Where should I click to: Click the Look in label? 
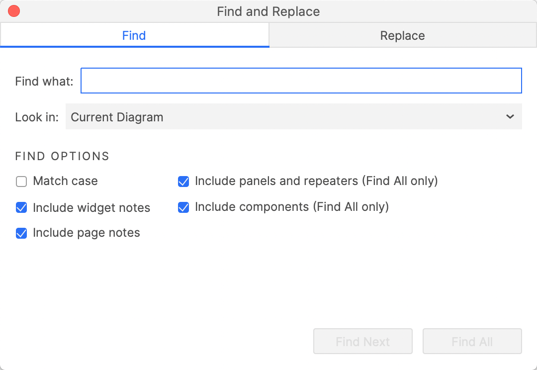[x=37, y=117]
